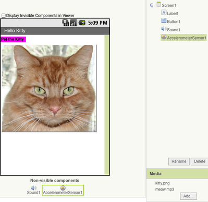
Task: Enable Display Invisible Components in Viewer checkbox
Action: pyautogui.click(x=4, y=16)
